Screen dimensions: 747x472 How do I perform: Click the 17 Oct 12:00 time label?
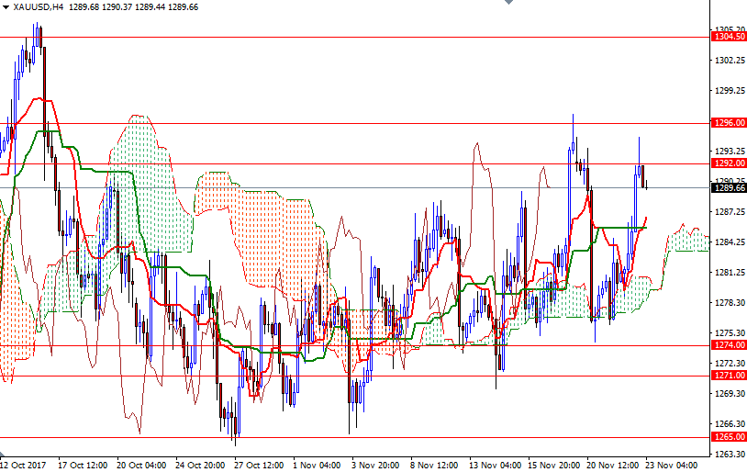pos(83,465)
